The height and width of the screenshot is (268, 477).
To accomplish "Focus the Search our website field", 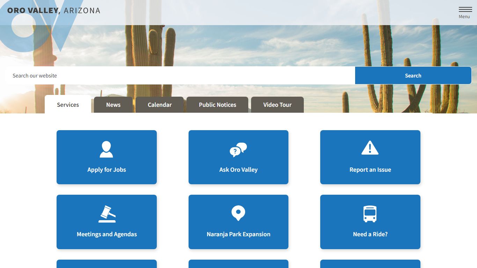I will click(180, 75).
